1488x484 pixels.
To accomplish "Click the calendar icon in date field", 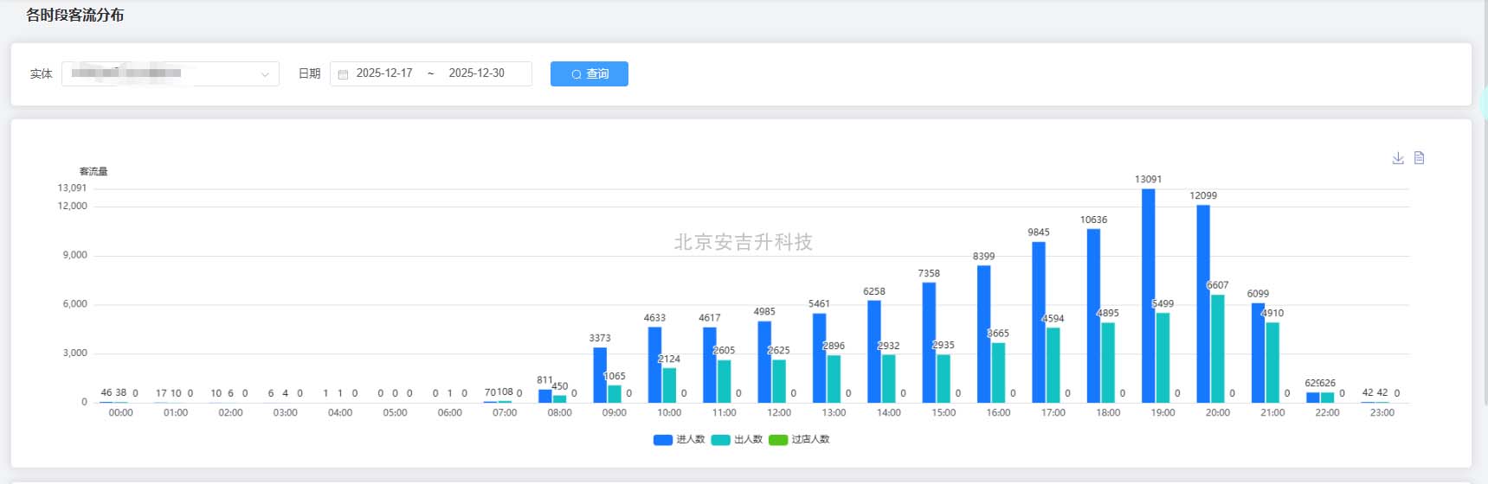I will tap(343, 74).
